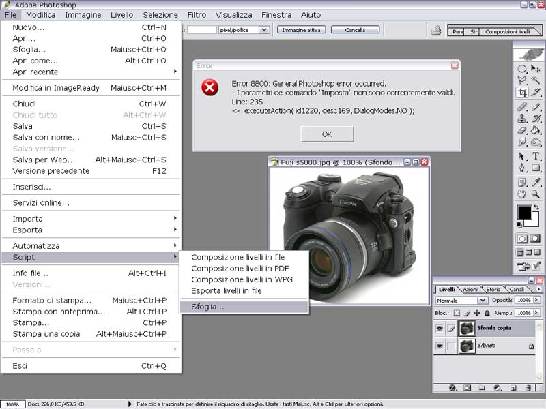546x409 pixels.
Task: Select the Crop tool
Action: pyautogui.click(x=522, y=93)
